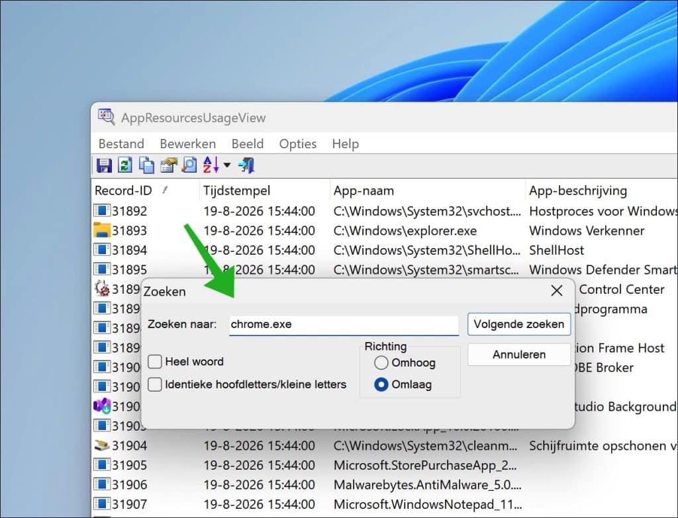This screenshot has width=678, height=518.
Task: Click the ShellHost description cell
Action: tap(556, 250)
